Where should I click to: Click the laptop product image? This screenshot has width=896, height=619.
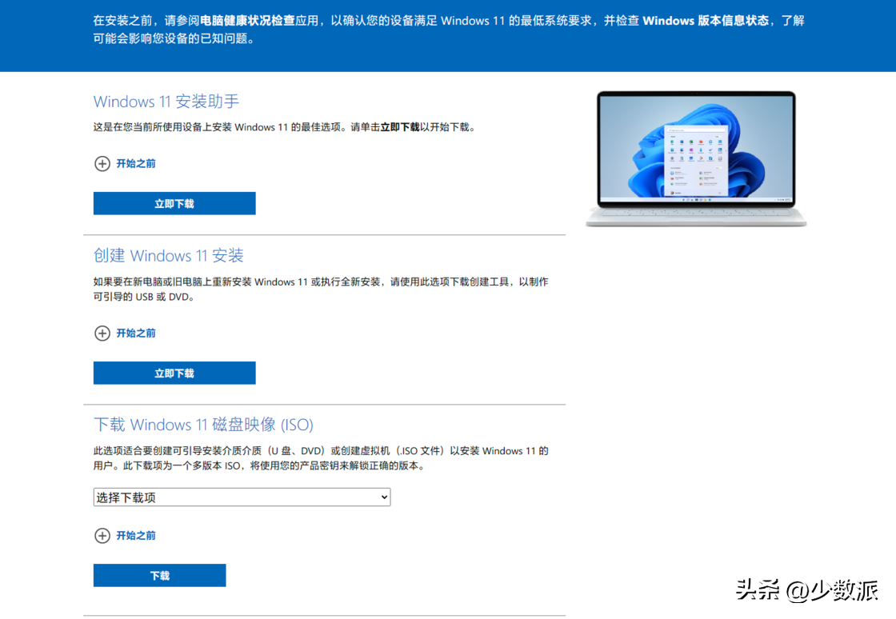tap(696, 158)
